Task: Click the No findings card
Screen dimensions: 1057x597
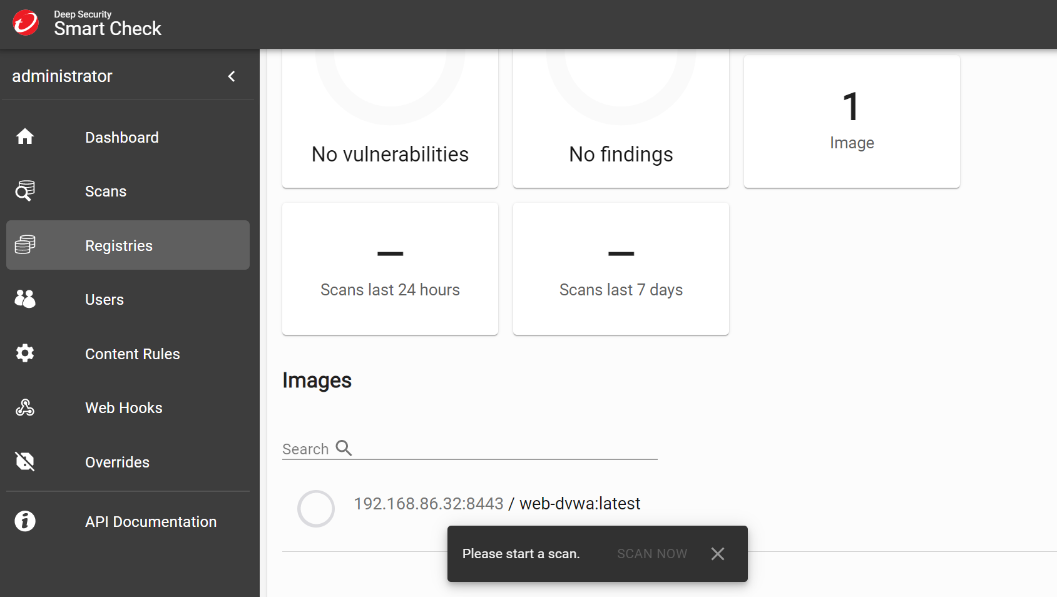Action: pyautogui.click(x=621, y=119)
